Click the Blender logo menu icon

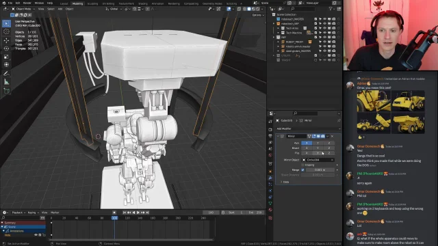click(x=4, y=3)
